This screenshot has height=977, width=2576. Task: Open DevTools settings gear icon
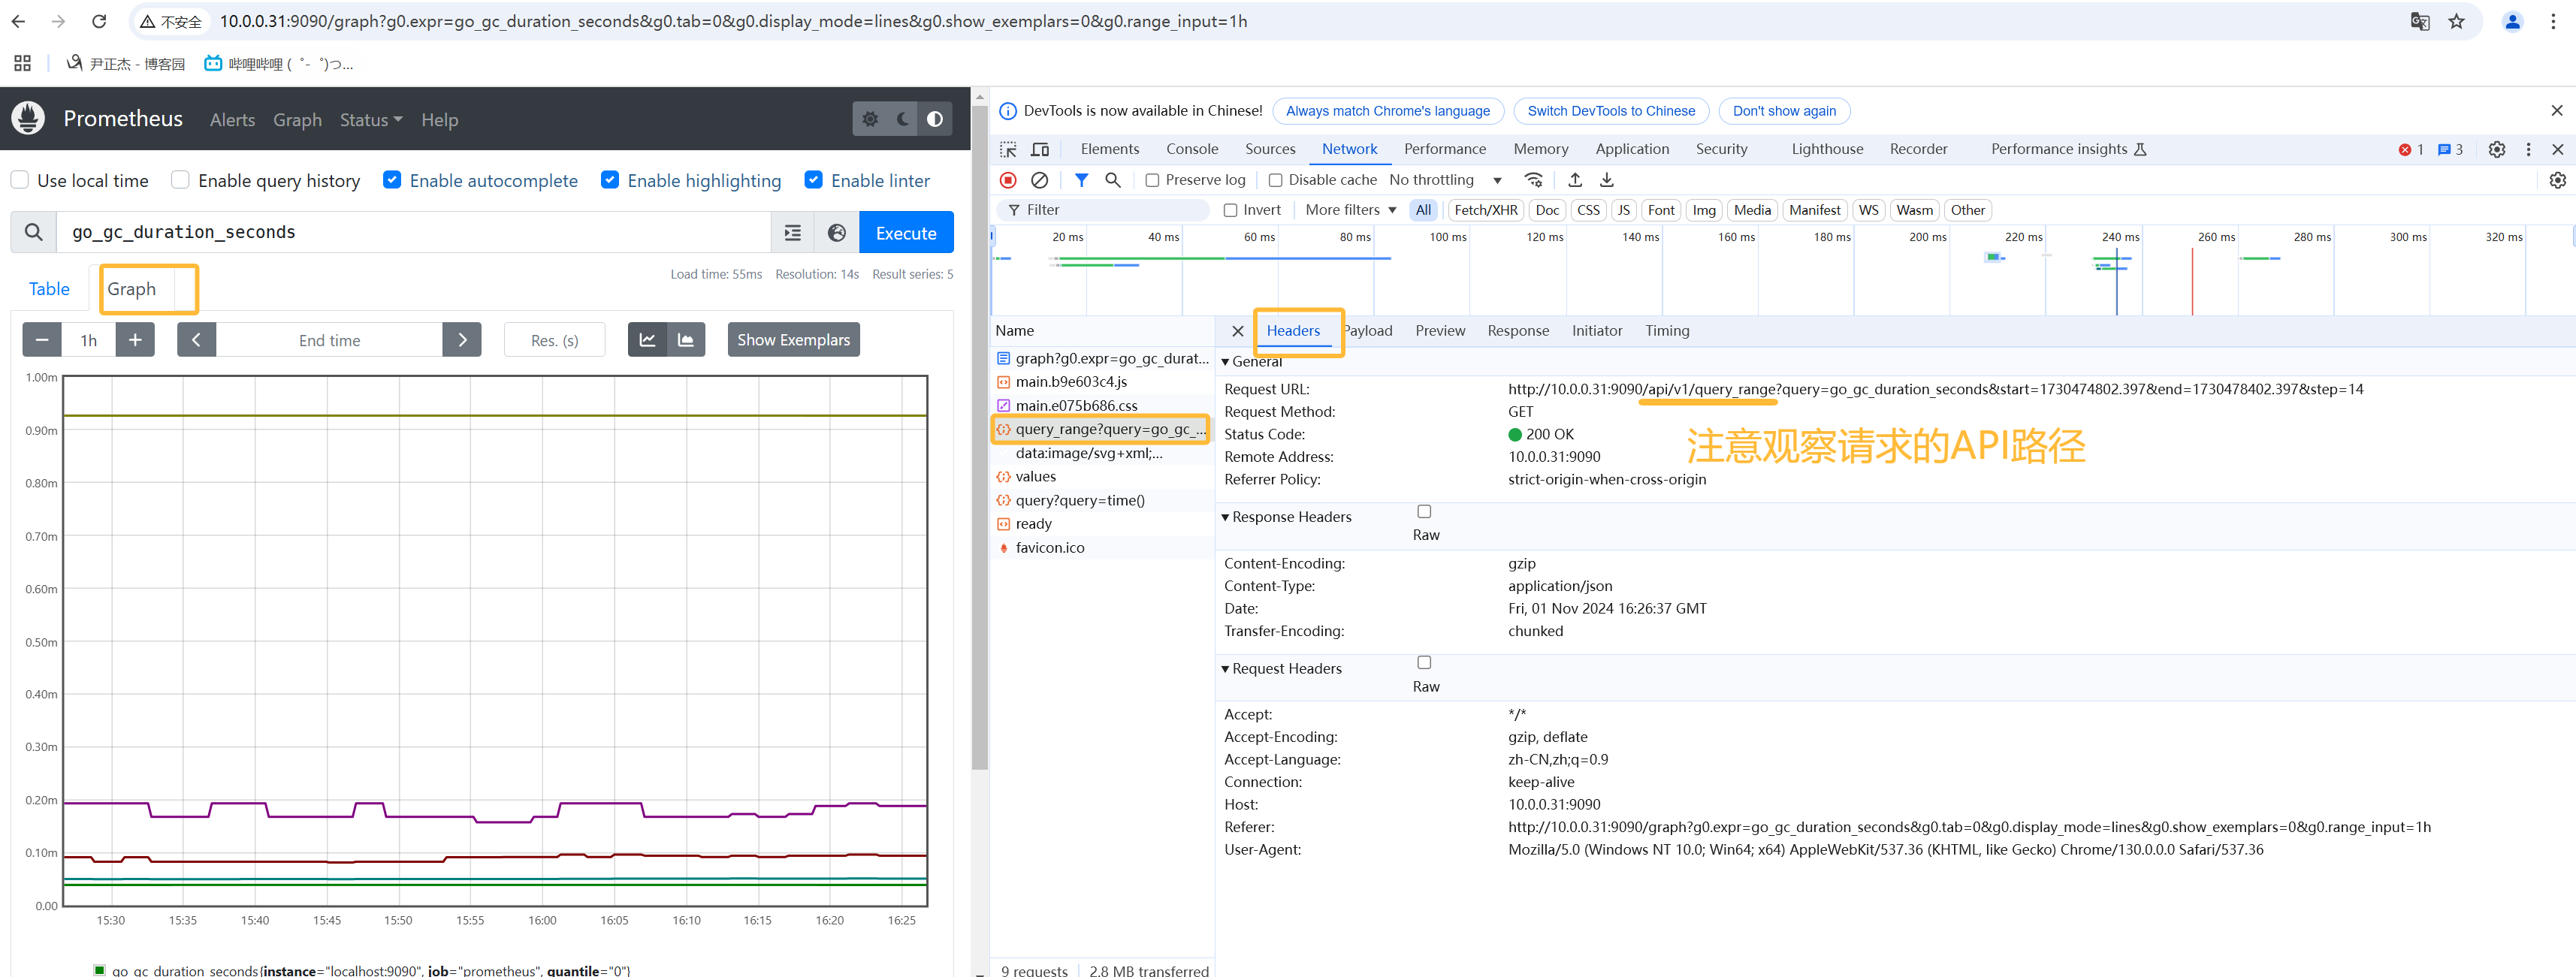pos(2497,149)
